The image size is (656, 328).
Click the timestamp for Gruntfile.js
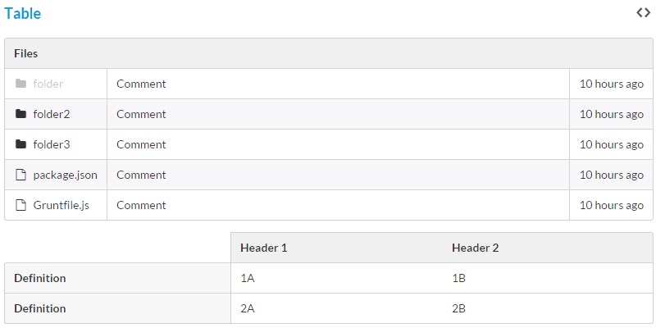click(611, 205)
